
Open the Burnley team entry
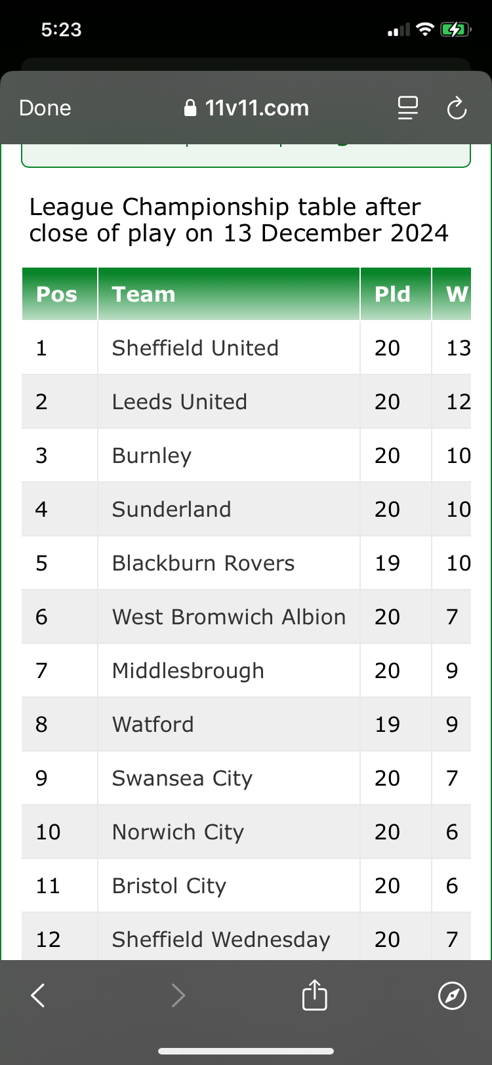pyautogui.click(x=152, y=456)
